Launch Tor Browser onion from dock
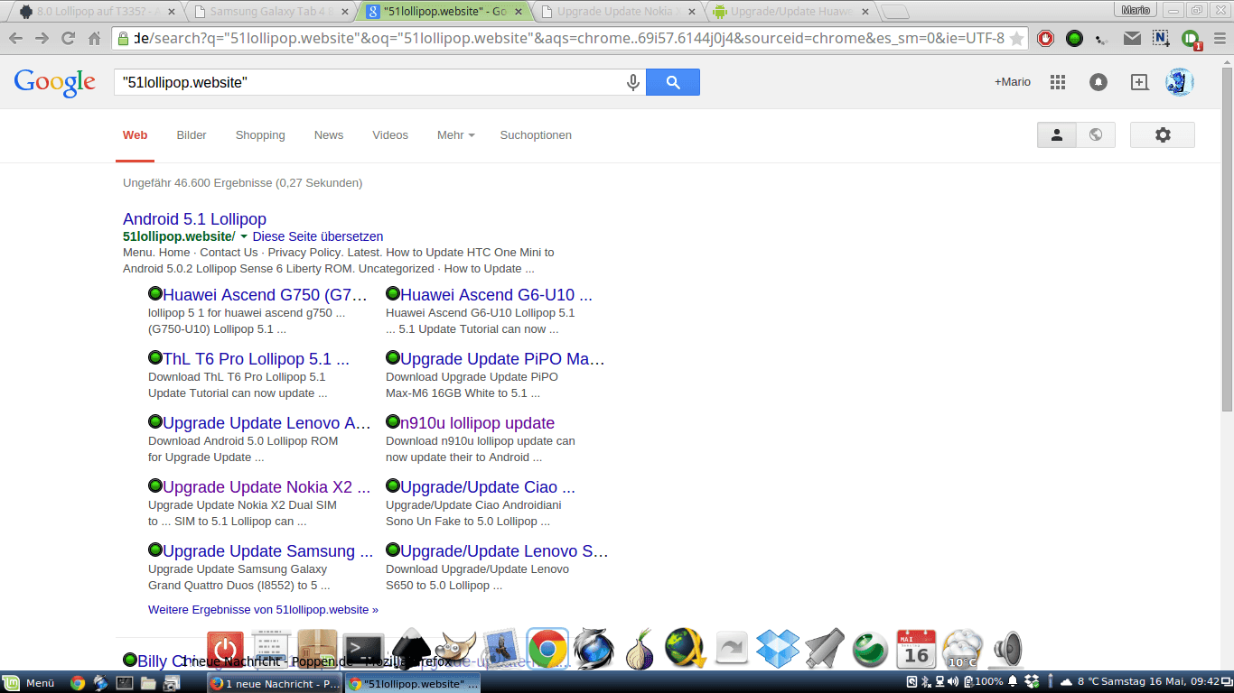The height and width of the screenshot is (693, 1234). click(640, 649)
